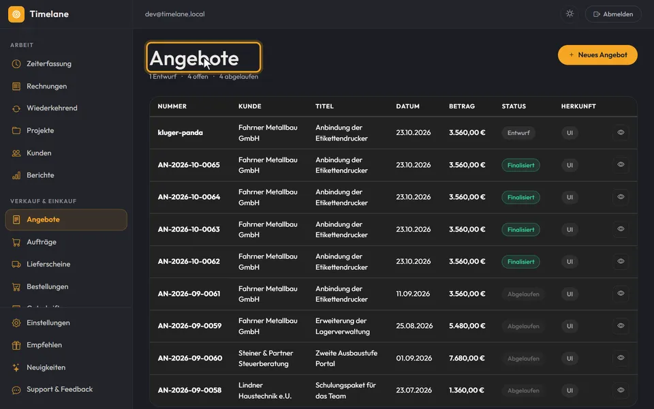Click the Support & Feedback chat icon
Screen dimensions: 654x409
tap(16, 390)
